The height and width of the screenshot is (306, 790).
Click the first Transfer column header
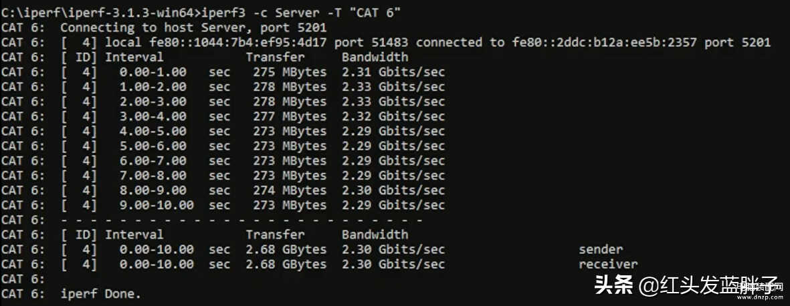point(275,57)
